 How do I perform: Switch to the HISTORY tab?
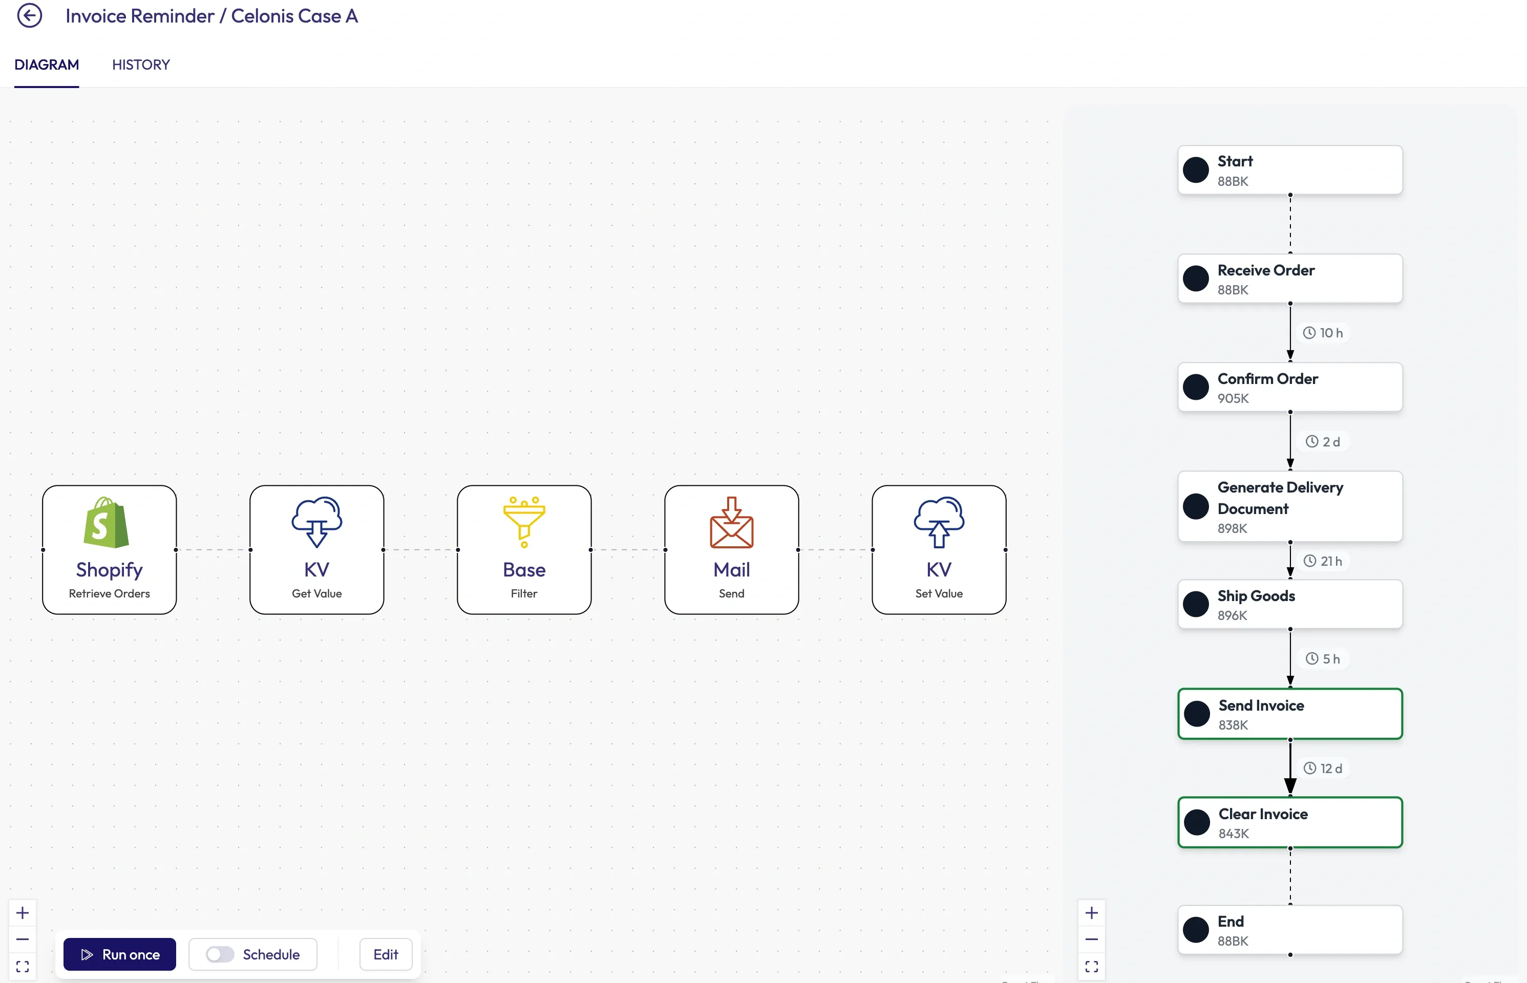[x=140, y=65]
